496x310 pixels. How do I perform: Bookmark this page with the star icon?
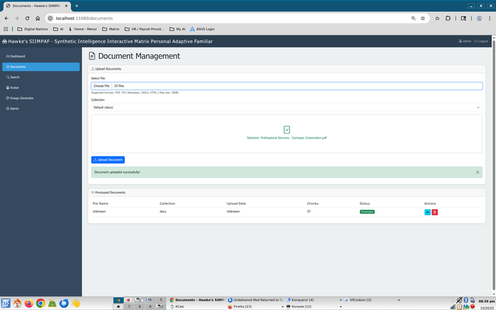[x=423, y=18]
